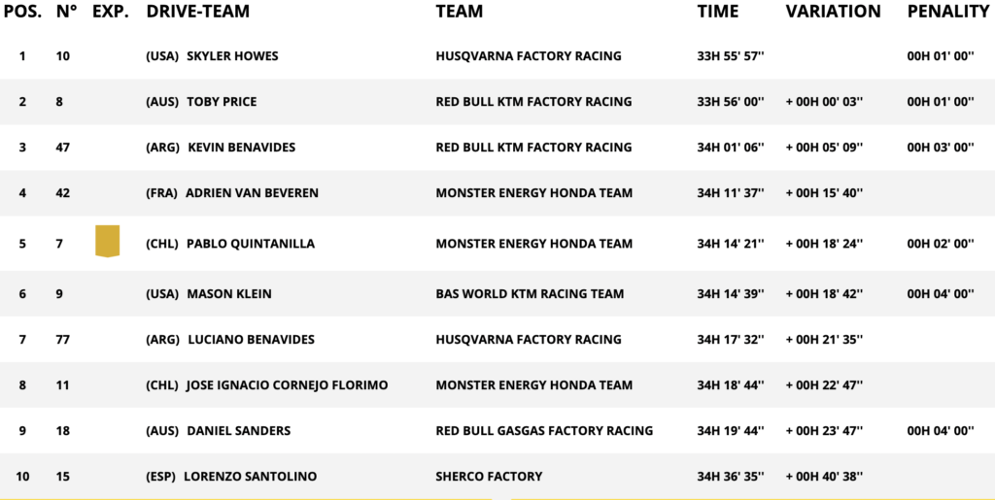This screenshot has width=995, height=500.
Task: Click the TIME column header
Action: [718, 12]
